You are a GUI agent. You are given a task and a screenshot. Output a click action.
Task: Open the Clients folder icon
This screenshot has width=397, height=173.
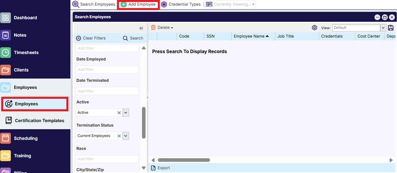click(5, 70)
